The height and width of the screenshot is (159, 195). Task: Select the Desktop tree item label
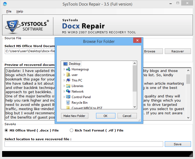point(75,64)
